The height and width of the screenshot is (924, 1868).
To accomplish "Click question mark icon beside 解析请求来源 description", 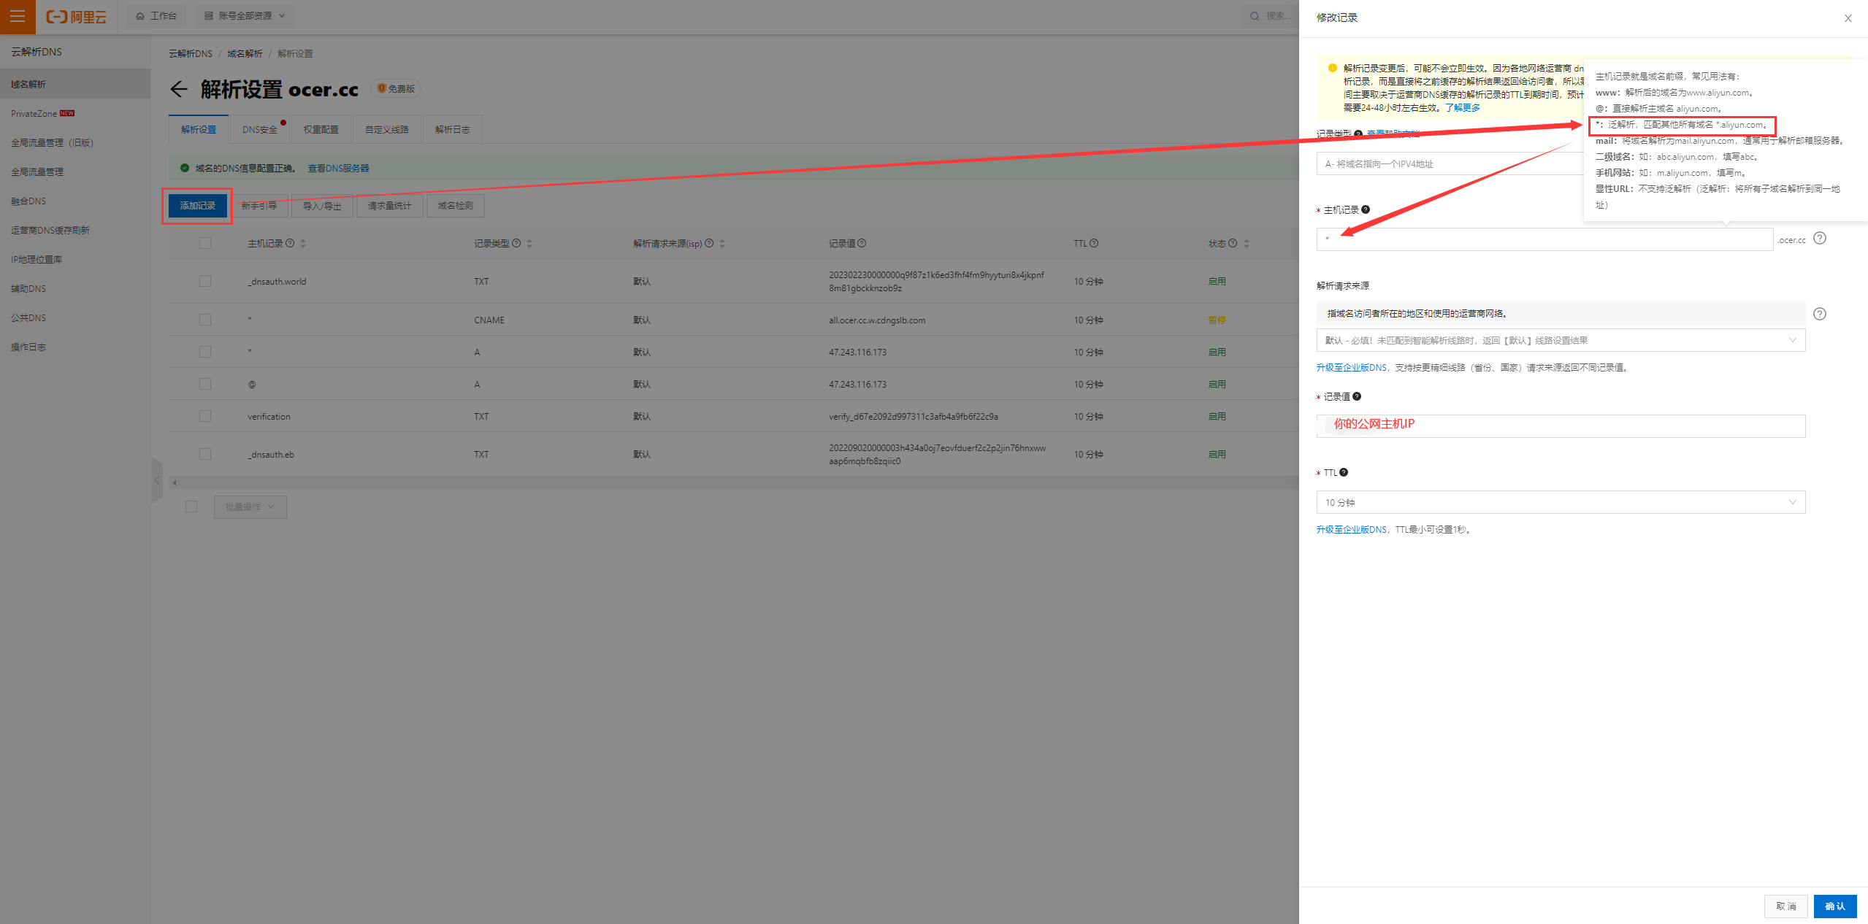I will coord(1820,314).
